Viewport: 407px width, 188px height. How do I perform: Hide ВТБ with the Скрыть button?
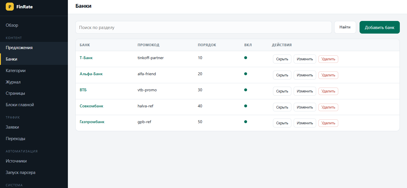(x=282, y=91)
